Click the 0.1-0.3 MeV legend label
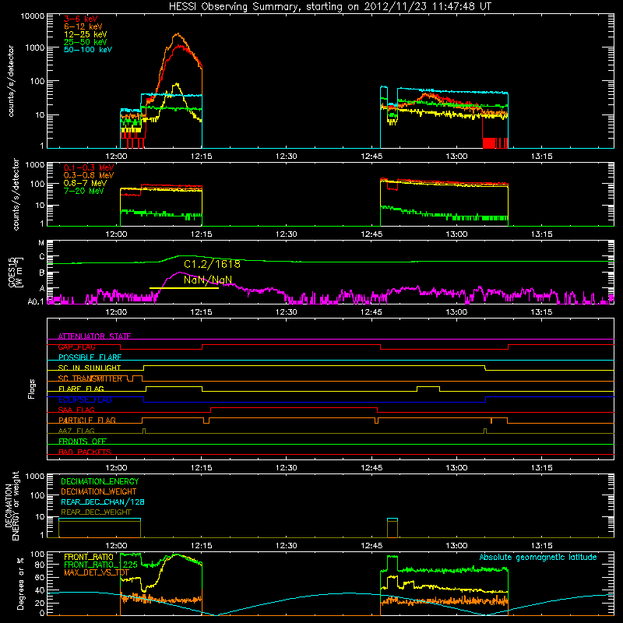This screenshot has width=623, height=623. point(89,167)
